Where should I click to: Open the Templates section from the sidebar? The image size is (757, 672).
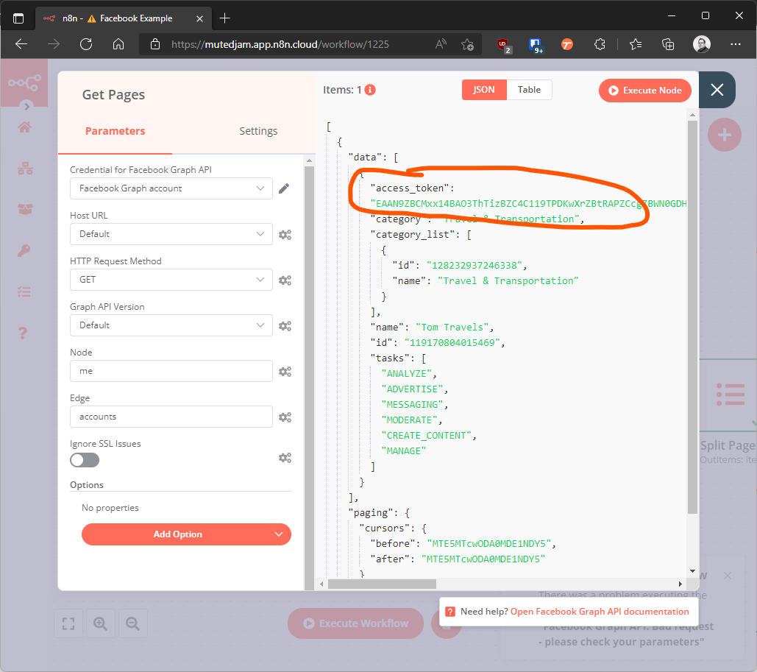(24, 209)
